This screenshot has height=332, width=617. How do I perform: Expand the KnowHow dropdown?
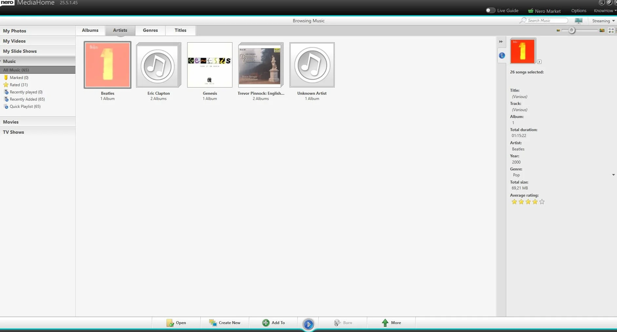[x=605, y=10]
